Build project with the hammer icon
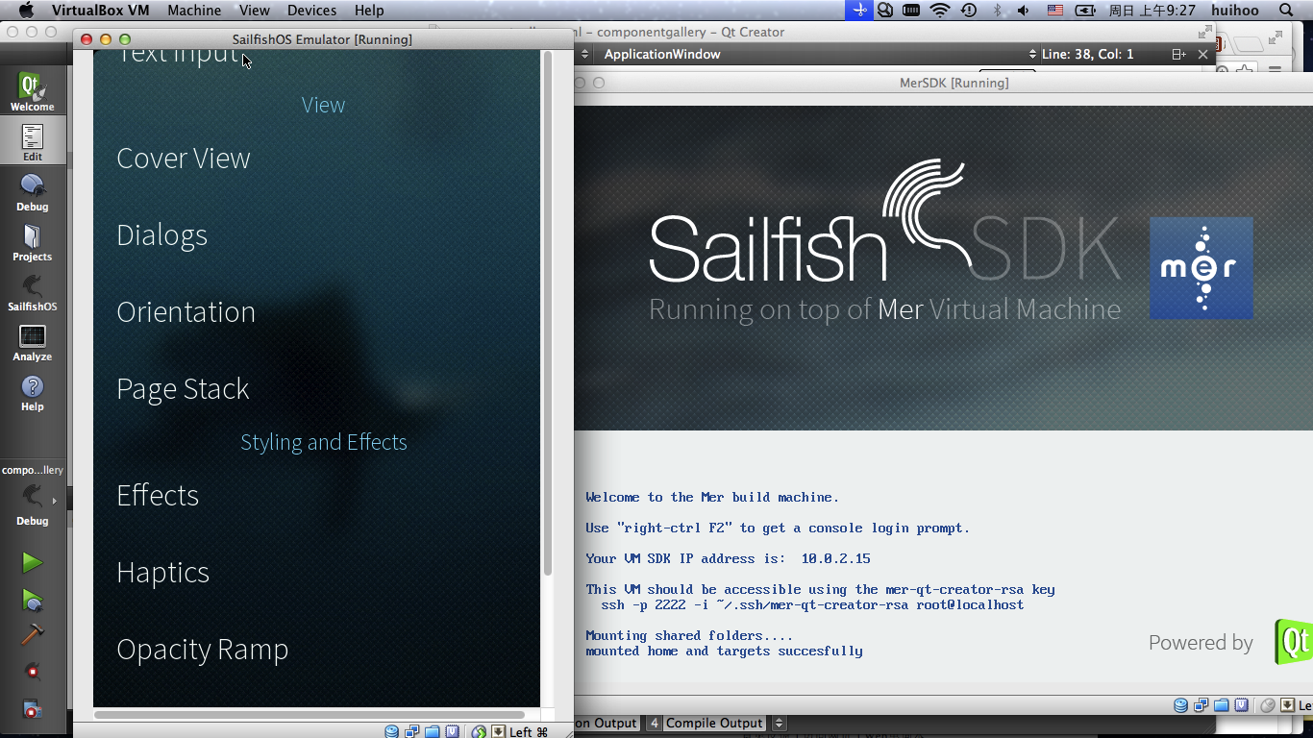 (32, 635)
